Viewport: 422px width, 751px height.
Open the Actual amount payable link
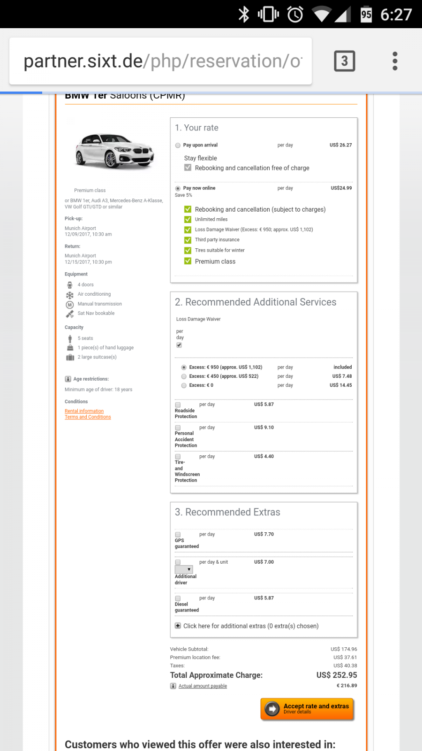pos(203,686)
